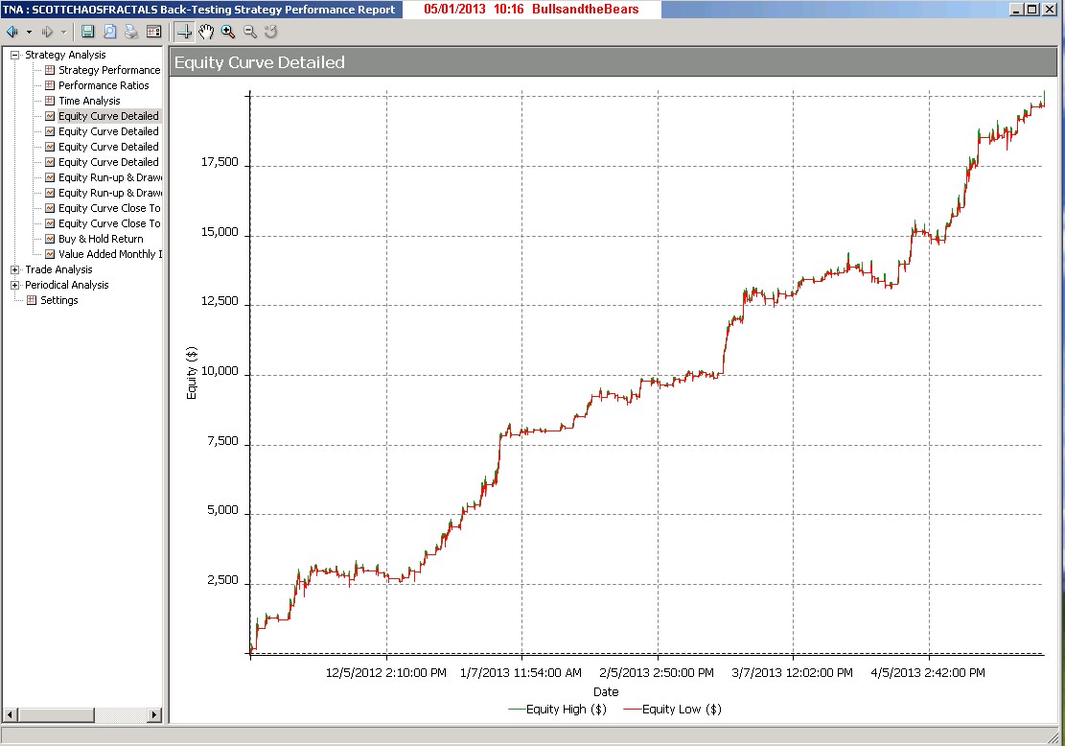
Task: Click the 10,000 equity axis value
Action: 220,372
